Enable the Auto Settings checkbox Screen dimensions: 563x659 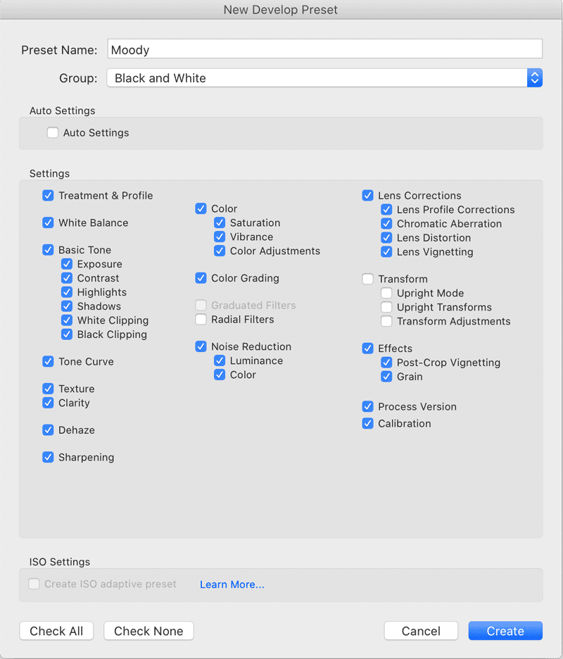click(53, 133)
